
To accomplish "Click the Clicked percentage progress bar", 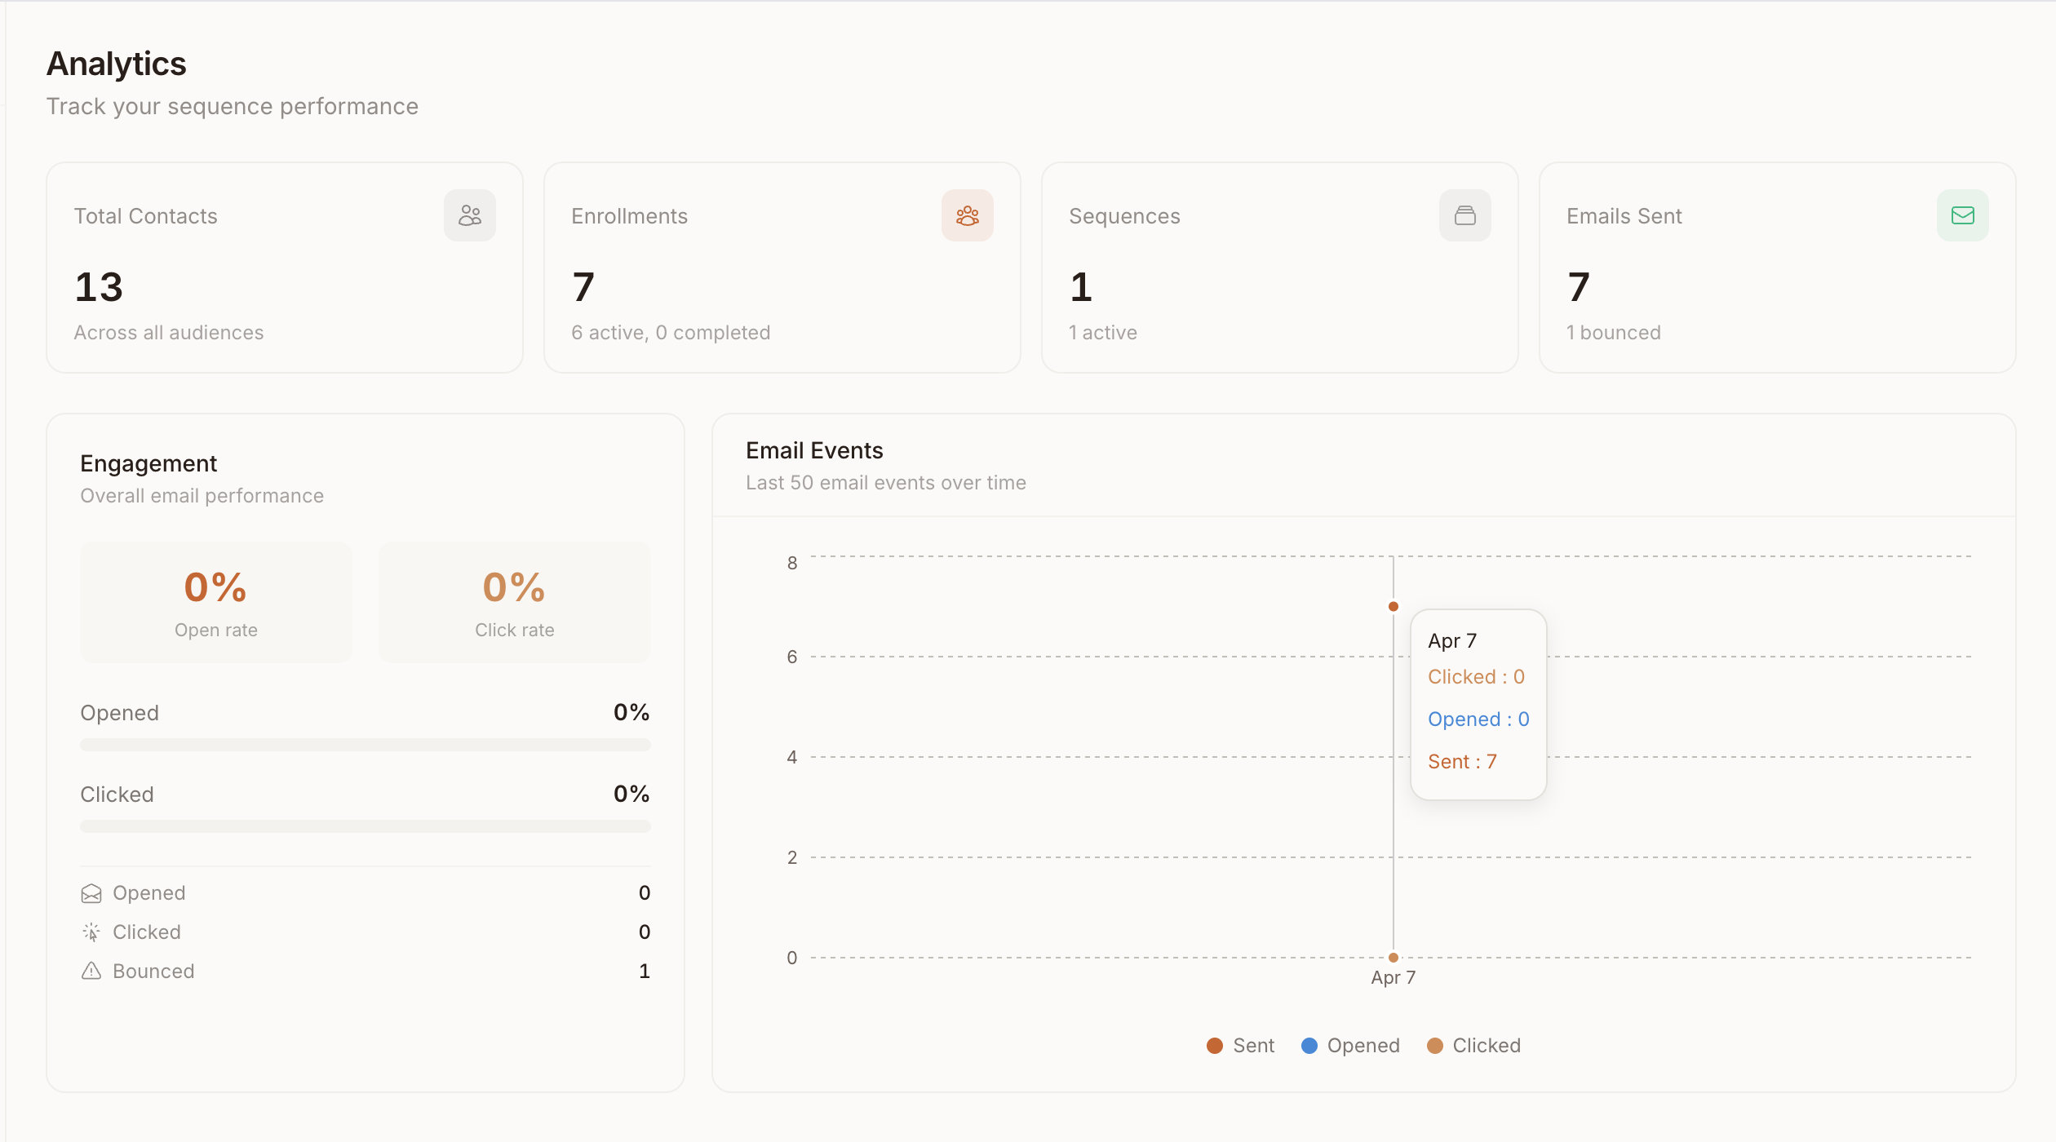I will tap(365, 826).
